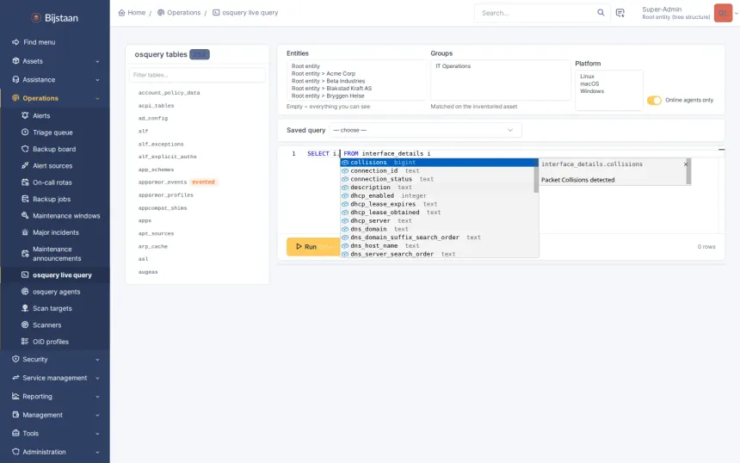
Task: Click the Assets cube icon
Action: pos(15,61)
